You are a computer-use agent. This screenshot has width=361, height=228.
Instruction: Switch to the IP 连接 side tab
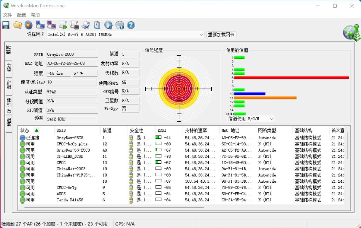pos(9,105)
